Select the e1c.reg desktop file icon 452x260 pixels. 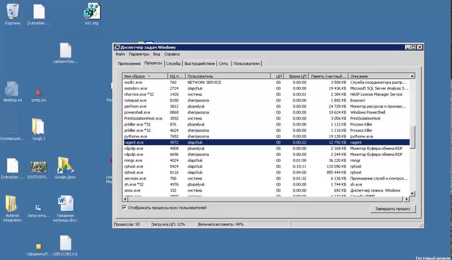(x=92, y=14)
